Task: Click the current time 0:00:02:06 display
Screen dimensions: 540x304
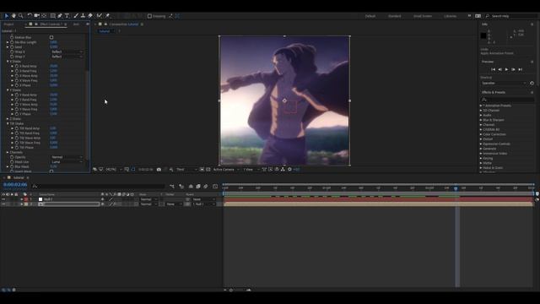Action: [x=15, y=185]
